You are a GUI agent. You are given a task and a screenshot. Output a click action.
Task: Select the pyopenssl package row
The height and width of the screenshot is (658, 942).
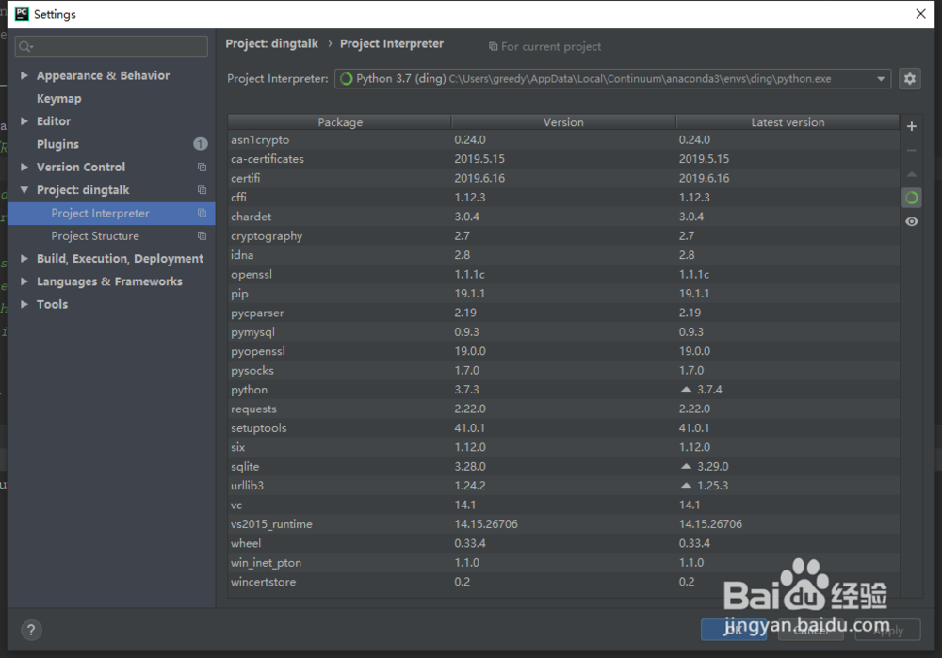tap(563, 351)
